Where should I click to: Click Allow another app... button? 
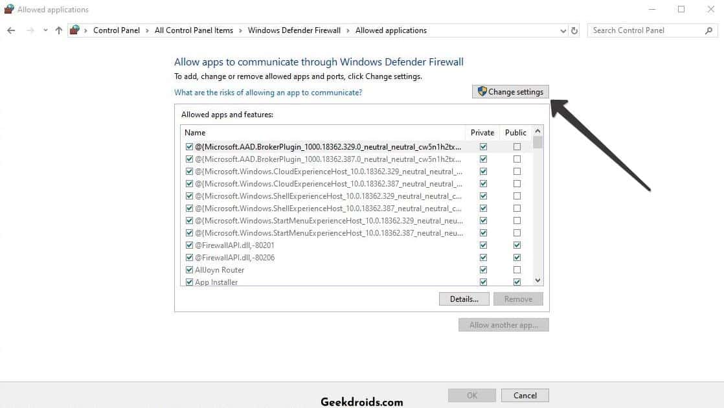click(504, 325)
